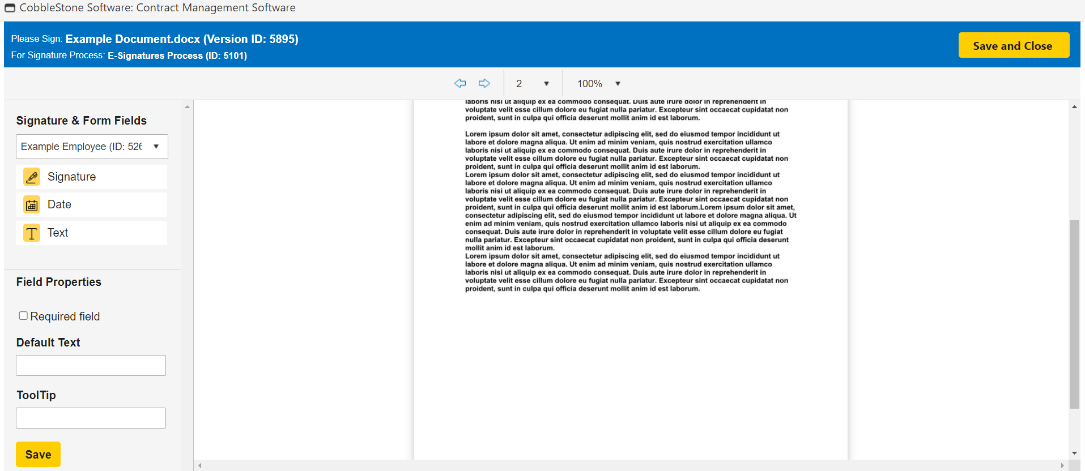Screen dimensions: 1085x471
Task: Click the 'Please Sign:' label
Action: click(x=36, y=39)
